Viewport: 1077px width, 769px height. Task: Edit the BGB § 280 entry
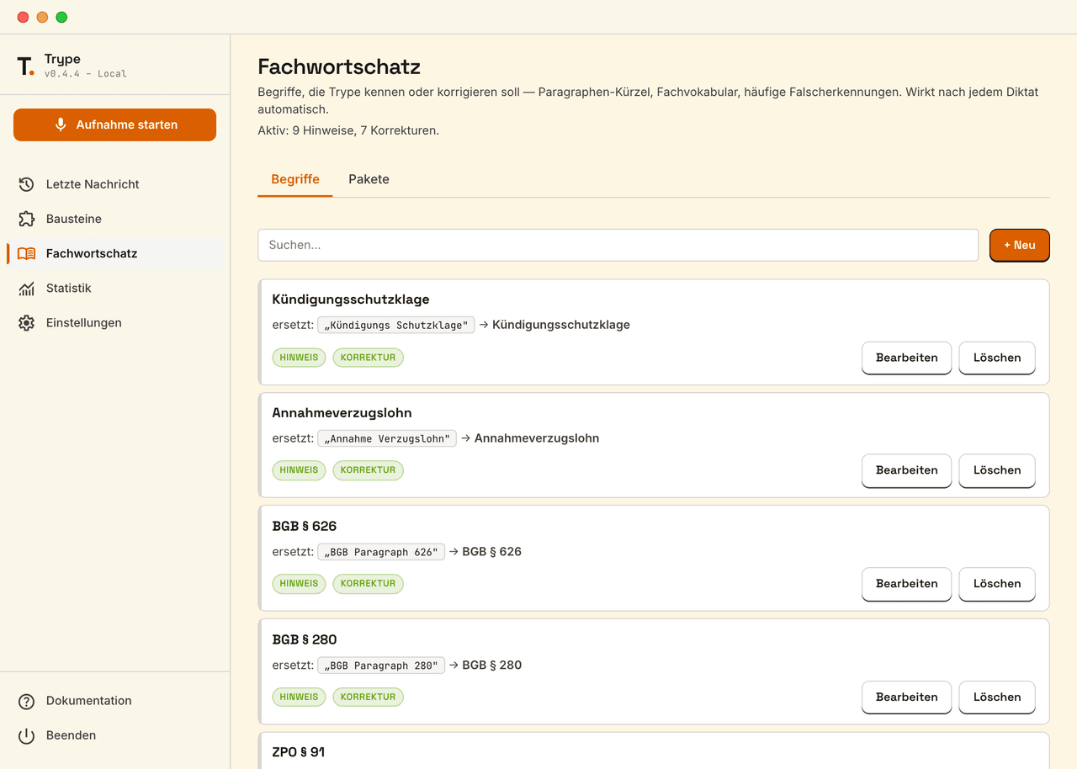coord(906,697)
